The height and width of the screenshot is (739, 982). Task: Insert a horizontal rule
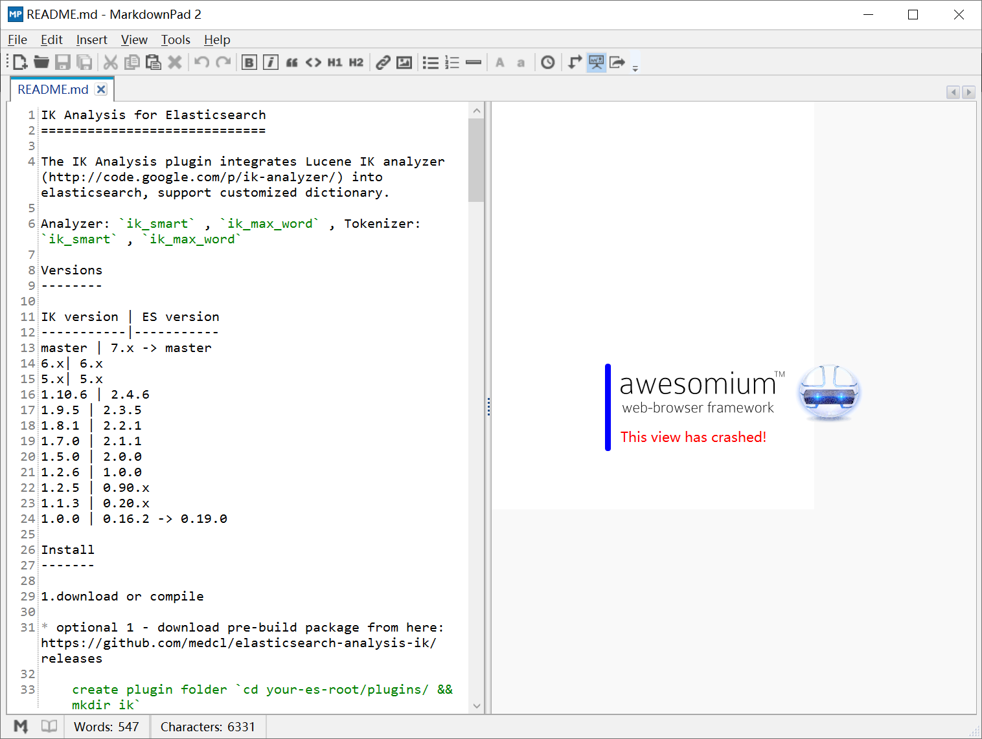(474, 62)
